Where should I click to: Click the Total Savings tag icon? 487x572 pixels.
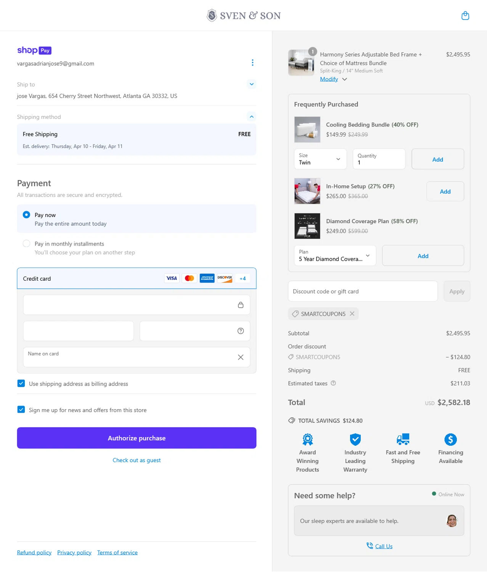[x=292, y=421]
